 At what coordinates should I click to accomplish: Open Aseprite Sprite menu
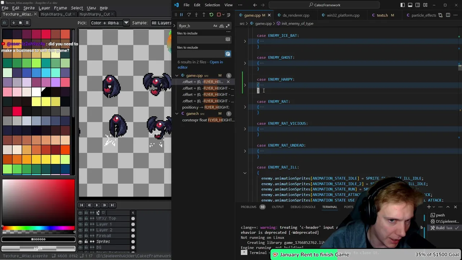[x=29, y=8]
